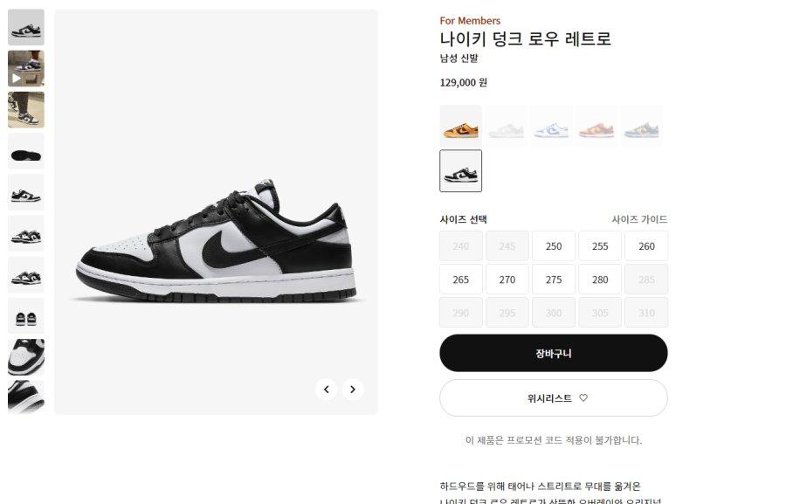The height and width of the screenshot is (504, 786).
Task: Open the shoe sole thumbnail
Action: (26, 151)
